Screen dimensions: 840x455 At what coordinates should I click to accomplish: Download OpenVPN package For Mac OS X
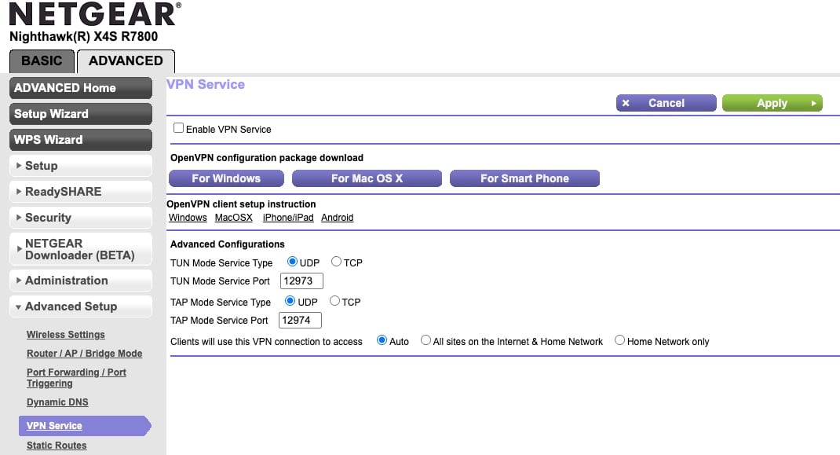(x=367, y=178)
